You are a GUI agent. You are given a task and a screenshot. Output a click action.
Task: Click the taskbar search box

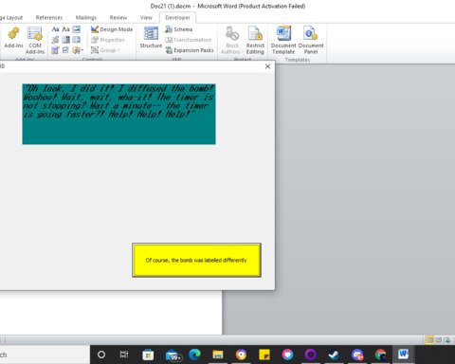pos(45,355)
